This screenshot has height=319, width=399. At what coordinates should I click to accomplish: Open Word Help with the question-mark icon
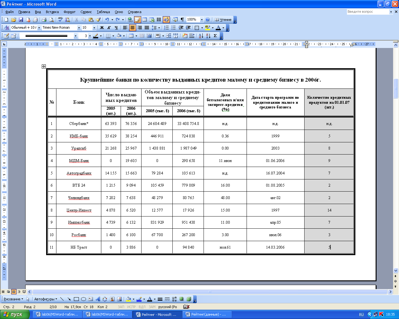coord(208,20)
